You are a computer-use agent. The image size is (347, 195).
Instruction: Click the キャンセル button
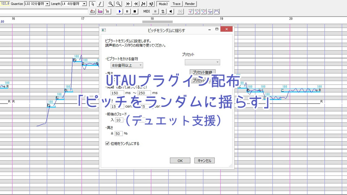pos(205,160)
